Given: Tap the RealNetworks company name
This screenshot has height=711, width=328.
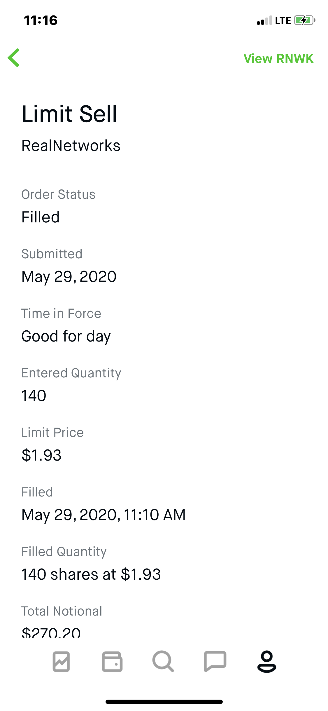Looking at the screenshot, I should tap(71, 146).
